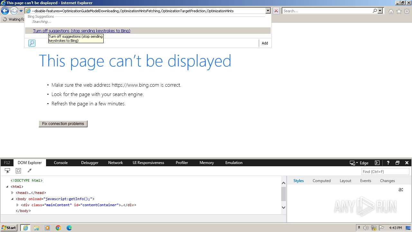Go back with the Back arrow button

(x=5, y=11)
